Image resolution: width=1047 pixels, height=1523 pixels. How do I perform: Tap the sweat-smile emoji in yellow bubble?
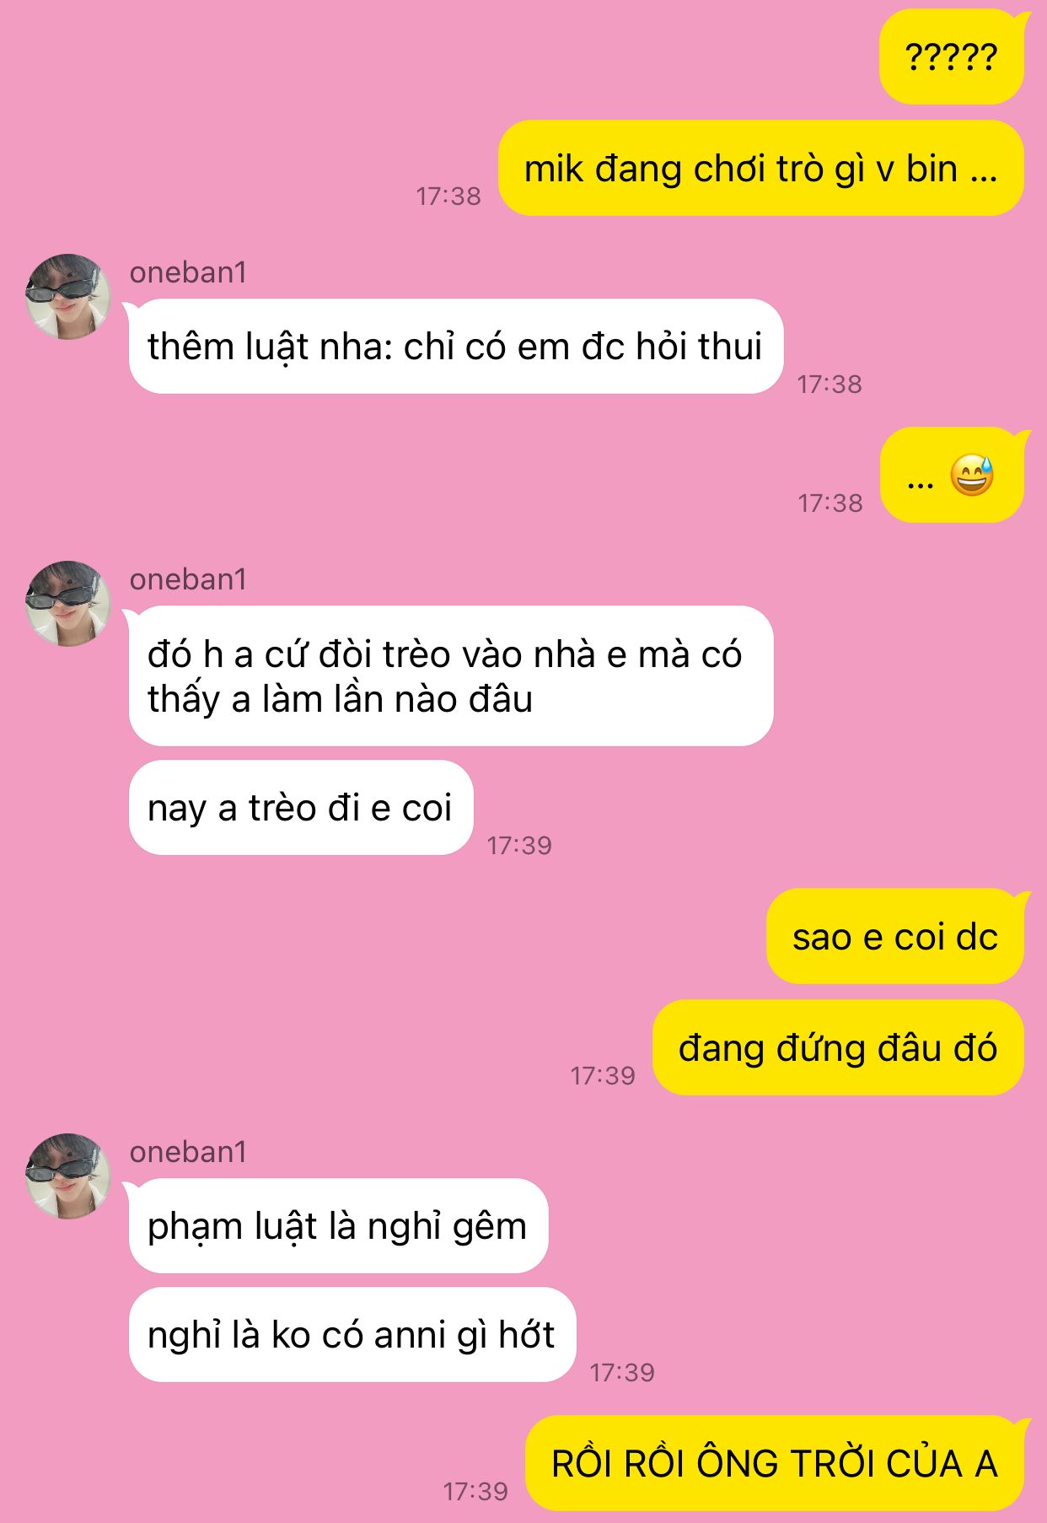pyautogui.click(x=972, y=475)
